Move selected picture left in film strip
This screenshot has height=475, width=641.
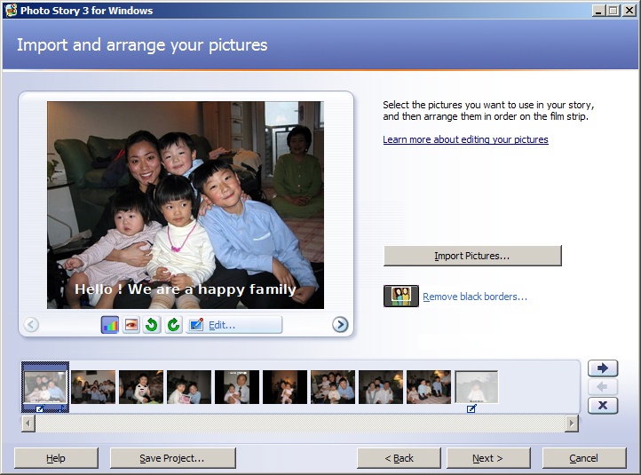[x=603, y=387]
